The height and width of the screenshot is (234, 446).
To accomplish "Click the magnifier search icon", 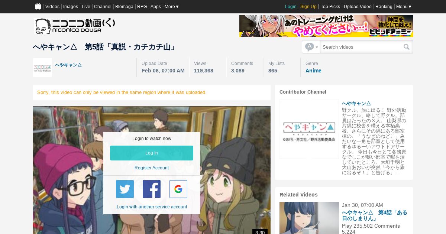I will click(407, 47).
